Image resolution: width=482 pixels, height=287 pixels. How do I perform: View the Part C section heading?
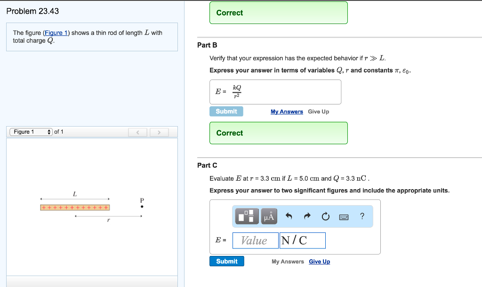pos(208,165)
